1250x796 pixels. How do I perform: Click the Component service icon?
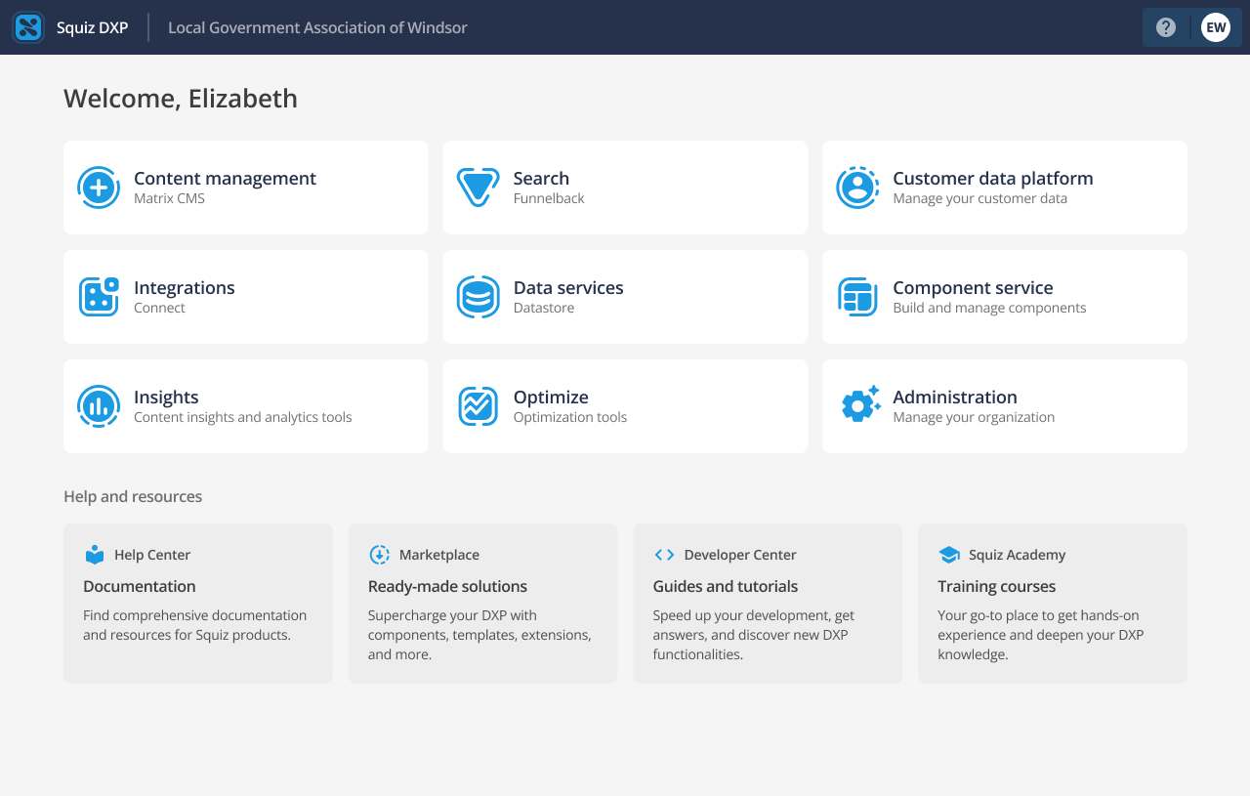857,297
